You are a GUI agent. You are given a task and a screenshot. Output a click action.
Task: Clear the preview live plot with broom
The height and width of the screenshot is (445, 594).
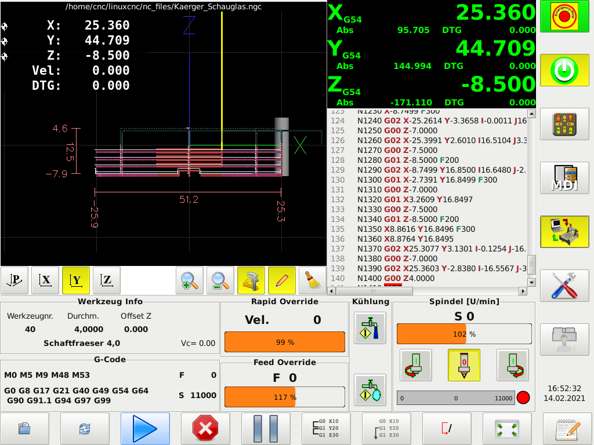(313, 282)
